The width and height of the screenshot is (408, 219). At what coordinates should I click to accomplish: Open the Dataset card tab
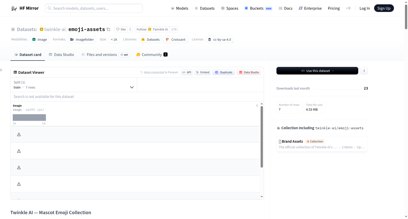pos(28,54)
